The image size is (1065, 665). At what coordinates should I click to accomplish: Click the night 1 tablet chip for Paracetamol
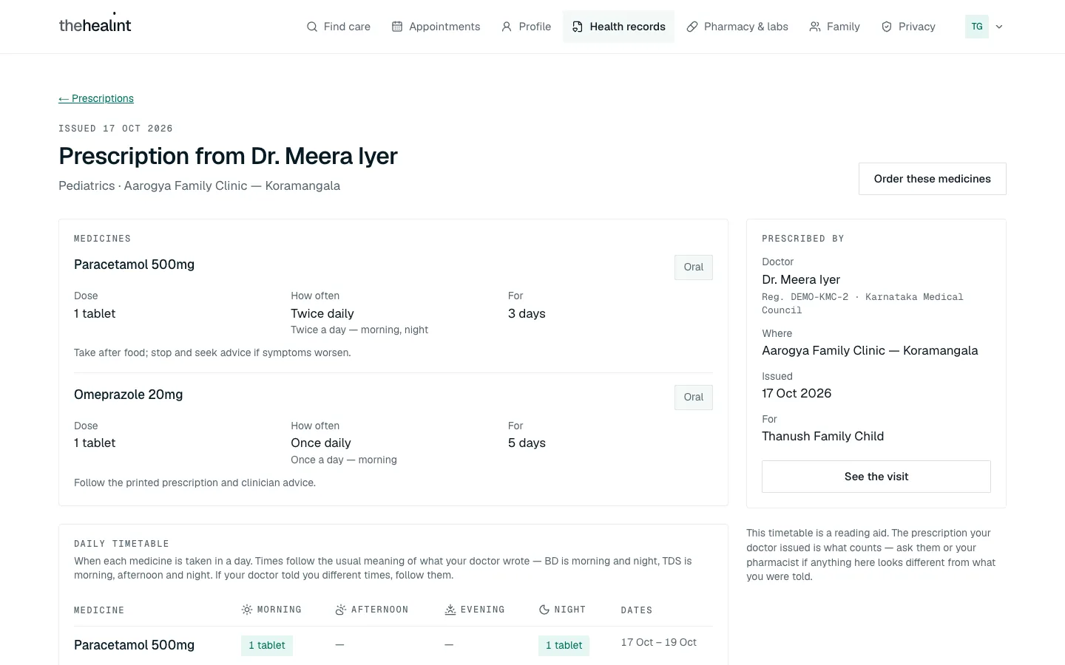tap(564, 646)
